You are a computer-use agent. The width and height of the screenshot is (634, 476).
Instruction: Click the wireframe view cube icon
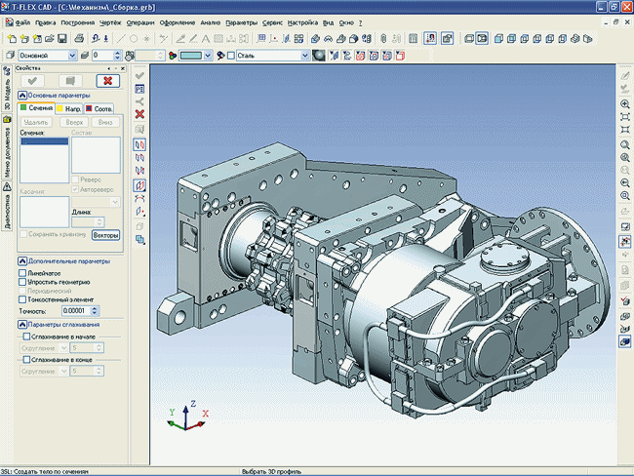point(469,39)
